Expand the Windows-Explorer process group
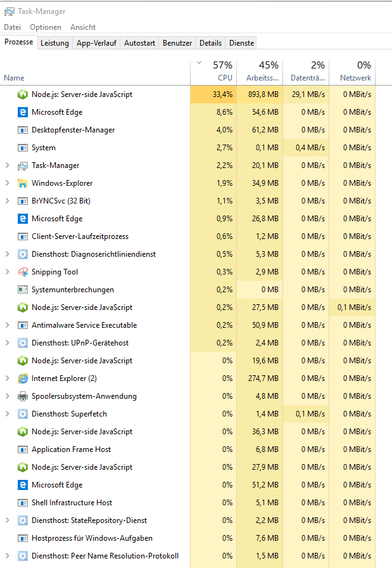Image resolution: width=392 pixels, height=568 pixels. click(7, 183)
